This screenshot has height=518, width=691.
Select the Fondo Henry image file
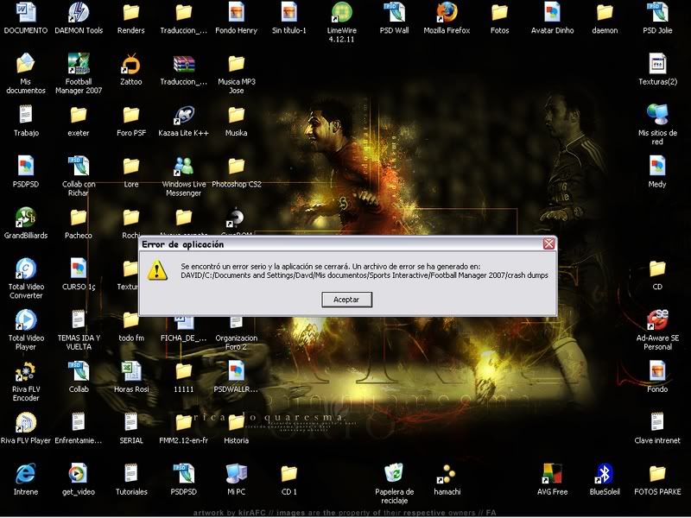pos(236,13)
